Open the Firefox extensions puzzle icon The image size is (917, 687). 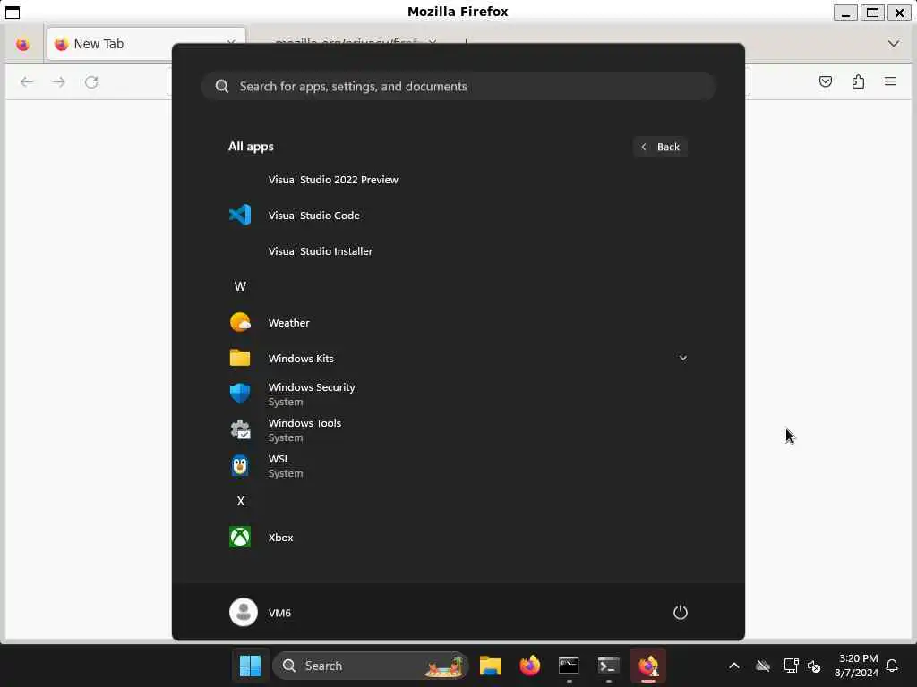coord(858,81)
